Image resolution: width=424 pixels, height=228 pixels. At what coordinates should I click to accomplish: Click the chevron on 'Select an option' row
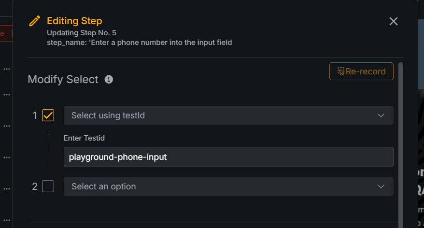point(381,186)
